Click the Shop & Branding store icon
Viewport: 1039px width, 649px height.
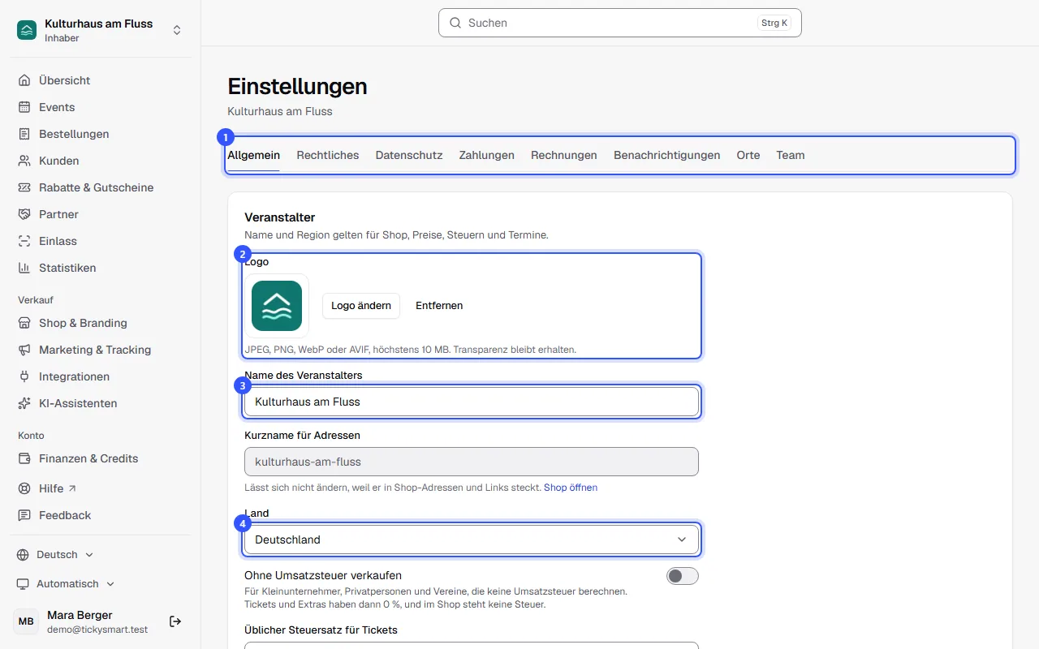[24, 323]
